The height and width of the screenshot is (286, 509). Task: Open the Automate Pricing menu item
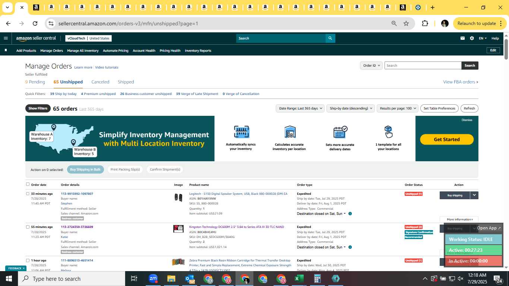point(116,51)
